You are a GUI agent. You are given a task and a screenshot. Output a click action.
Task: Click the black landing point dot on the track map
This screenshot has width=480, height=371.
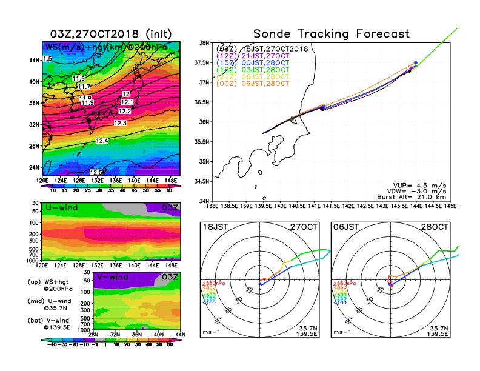[409, 71]
